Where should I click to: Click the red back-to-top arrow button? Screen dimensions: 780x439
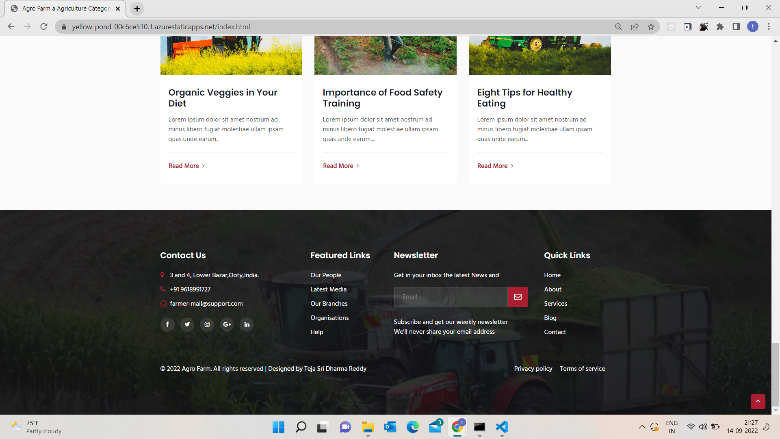click(x=758, y=401)
